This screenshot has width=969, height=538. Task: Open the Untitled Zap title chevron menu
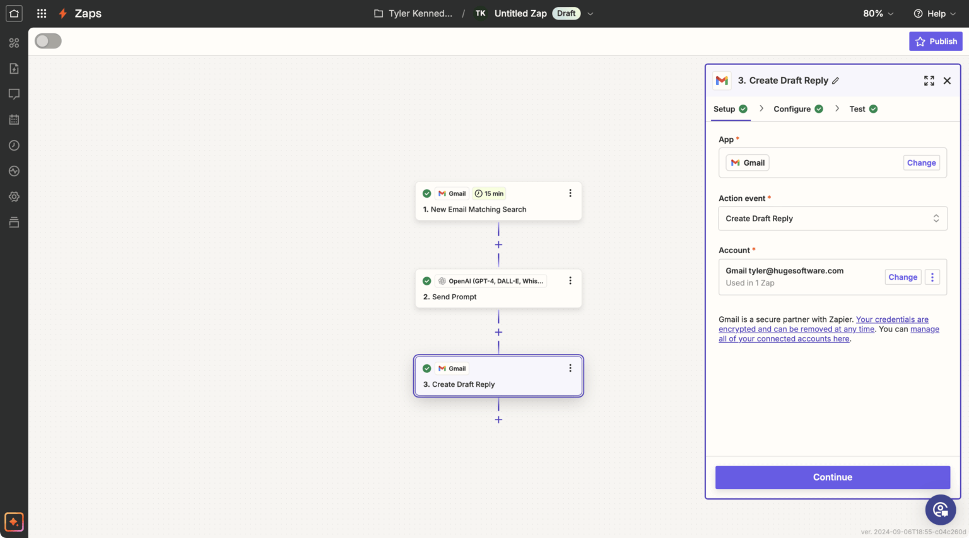[x=590, y=13]
